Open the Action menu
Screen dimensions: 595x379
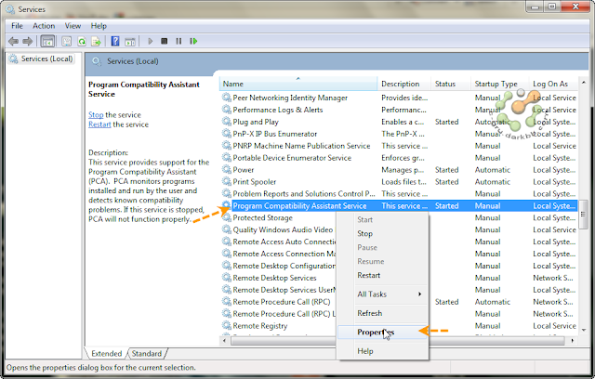point(44,26)
